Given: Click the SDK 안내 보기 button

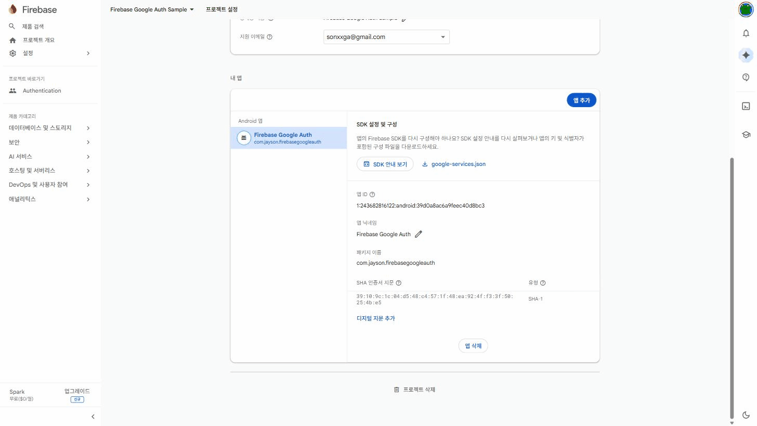Looking at the screenshot, I should 385,164.
